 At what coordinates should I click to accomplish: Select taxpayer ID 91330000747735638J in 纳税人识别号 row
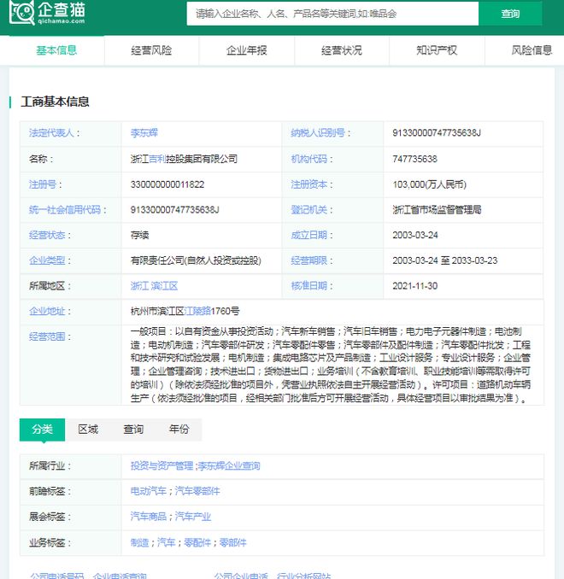tap(437, 133)
